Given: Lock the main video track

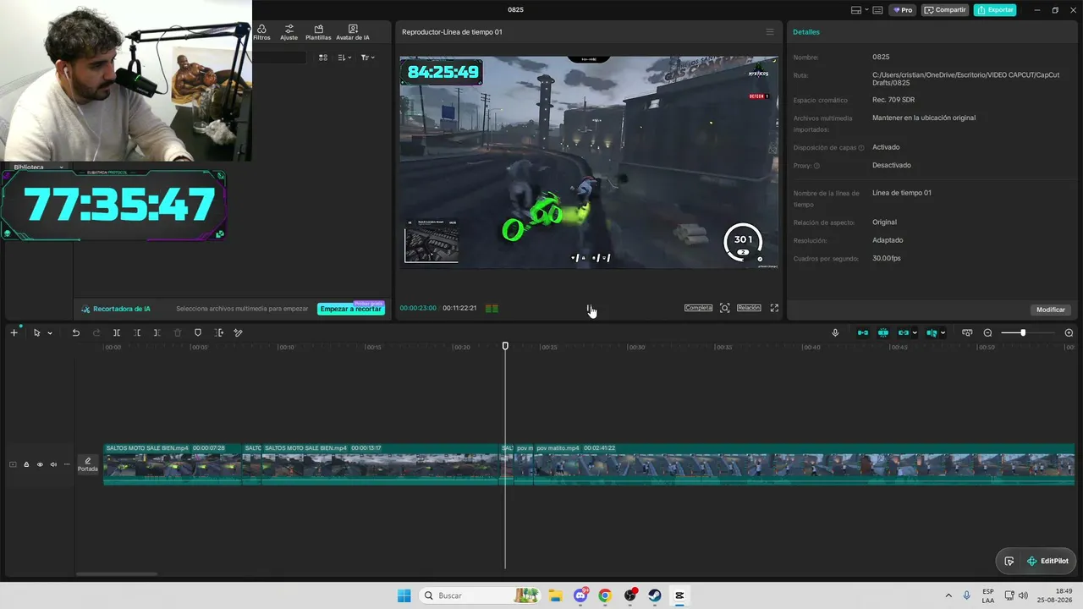Looking at the screenshot, I should click(x=26, y=464).
